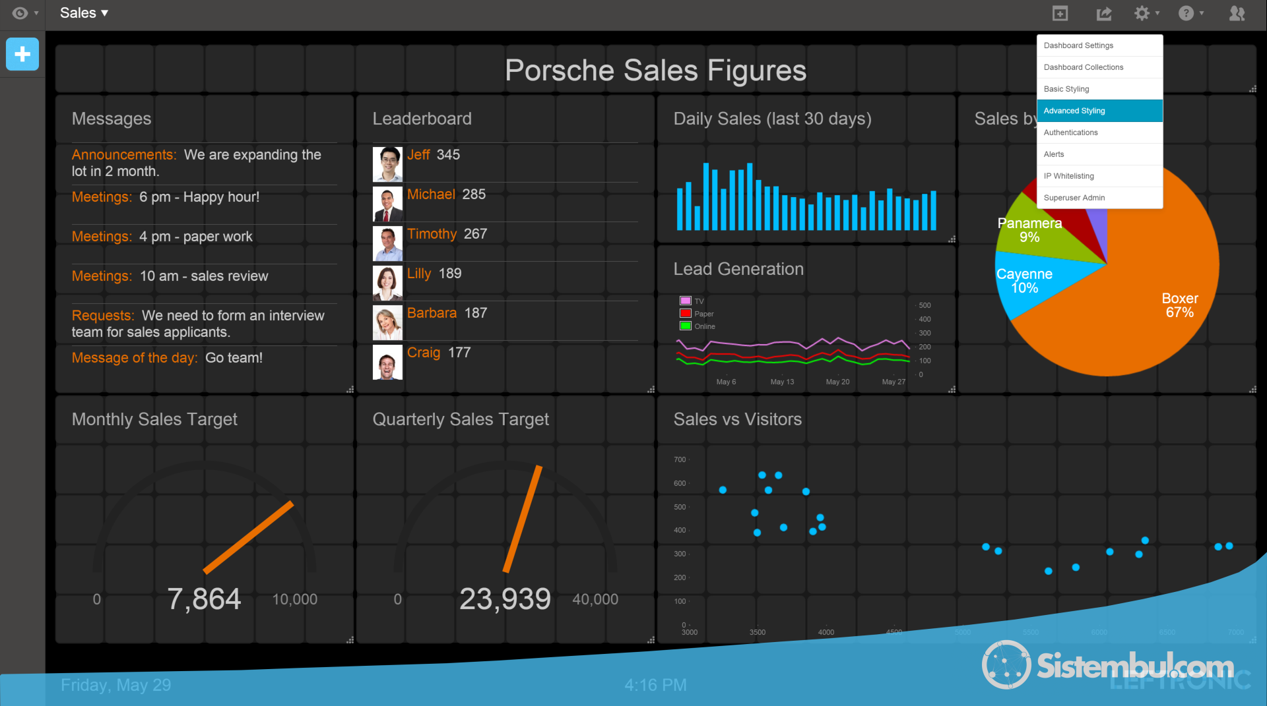Open the gear settings menu
The image size is (1267, 706).
1146,13
